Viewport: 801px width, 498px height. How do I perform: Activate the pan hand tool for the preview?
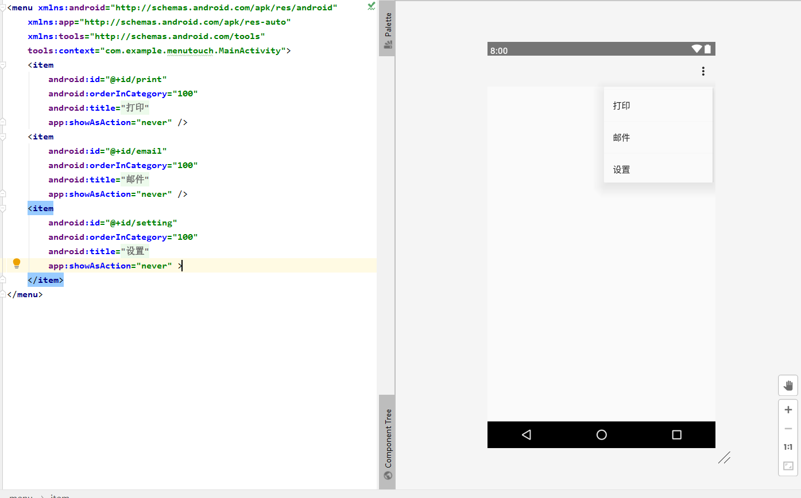[788, 385]
